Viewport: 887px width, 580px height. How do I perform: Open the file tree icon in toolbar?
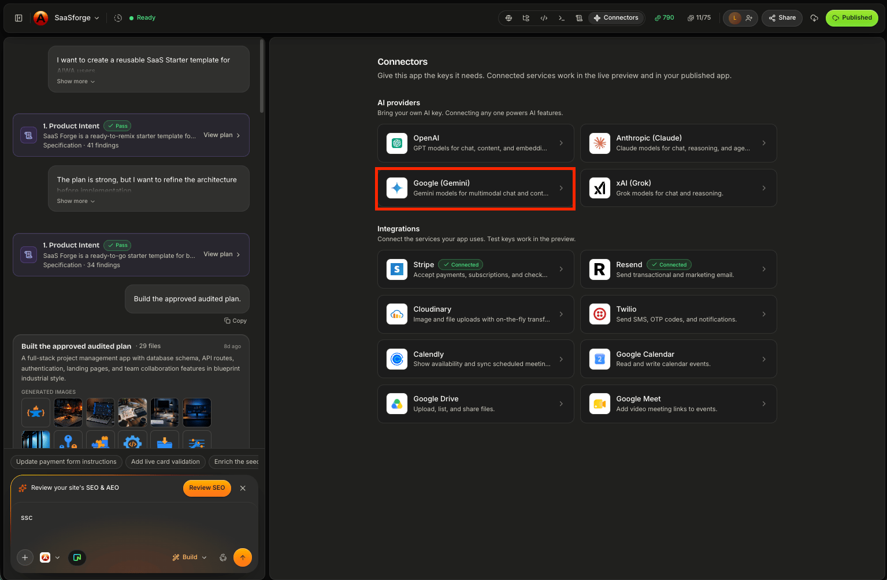[x=526, y=18]
